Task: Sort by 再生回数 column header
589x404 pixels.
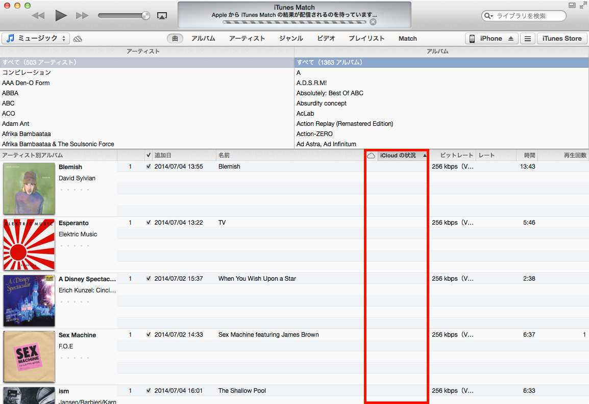Action: (563, 155)
